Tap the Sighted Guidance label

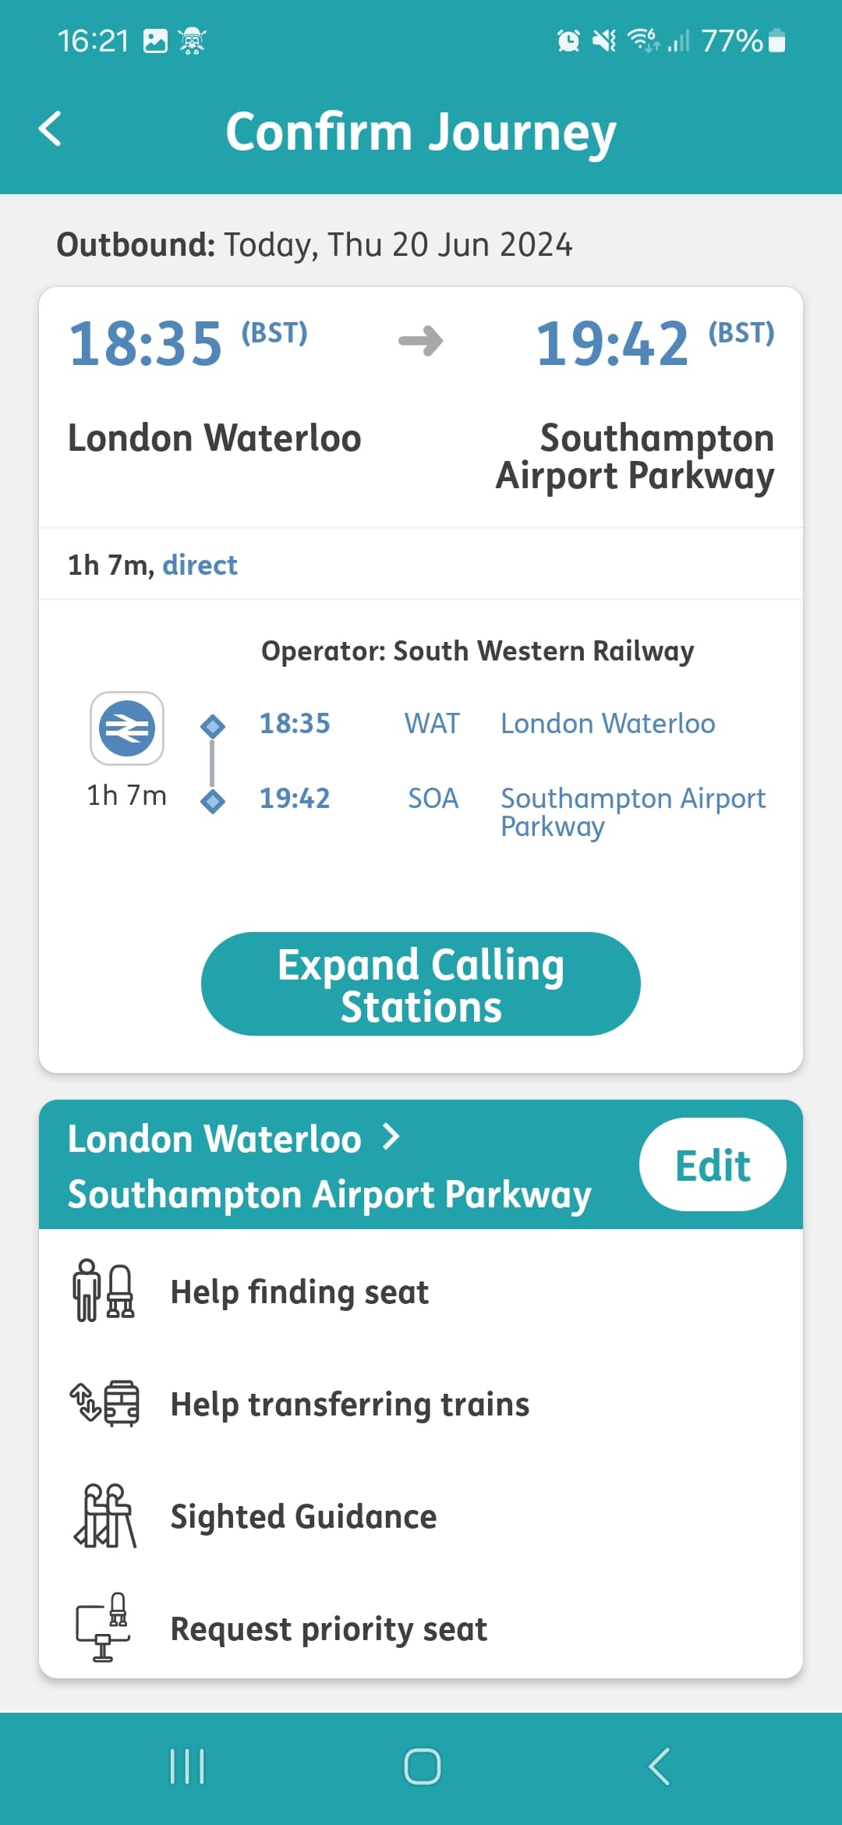[303, 1517]
